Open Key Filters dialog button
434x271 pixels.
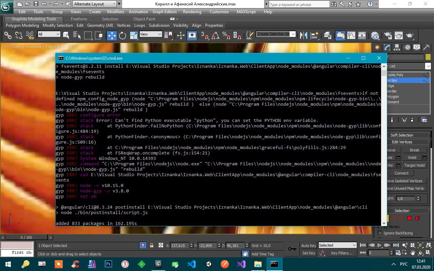[x=342, y=253]
